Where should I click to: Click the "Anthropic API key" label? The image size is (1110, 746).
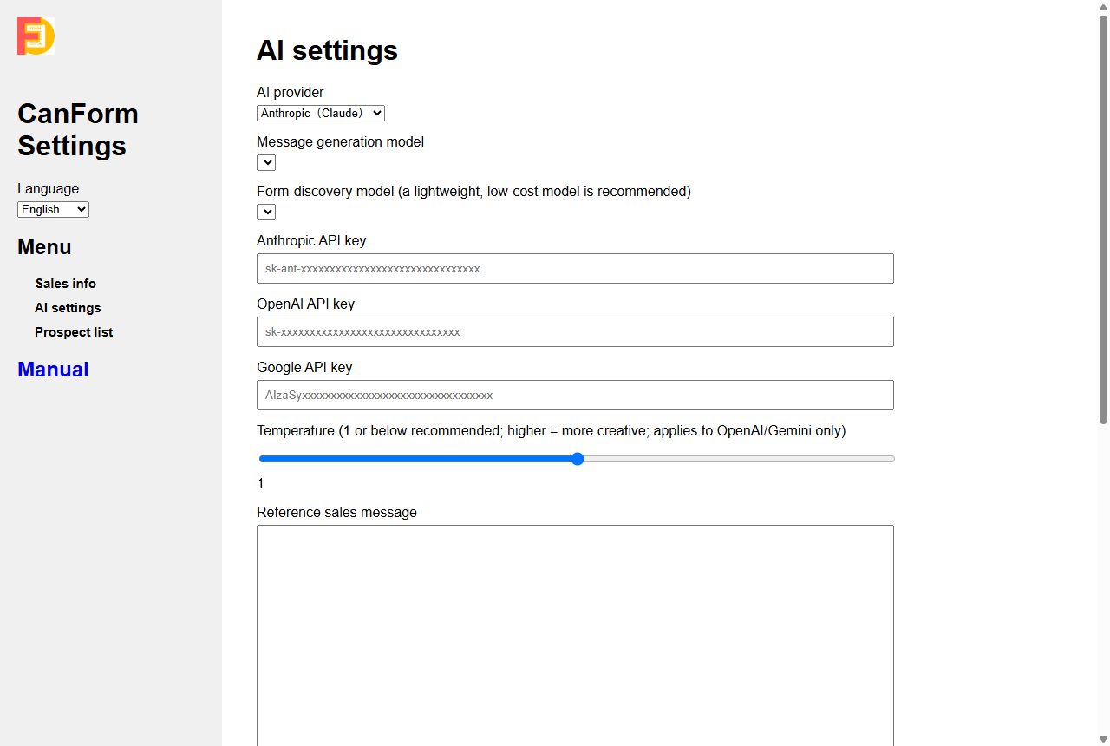(311, 240)
